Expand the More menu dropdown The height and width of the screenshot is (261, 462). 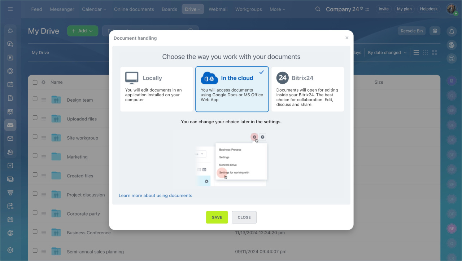[277, 9]
